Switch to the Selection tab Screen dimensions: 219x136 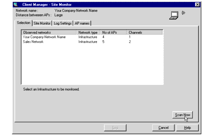tap(23, 23)
